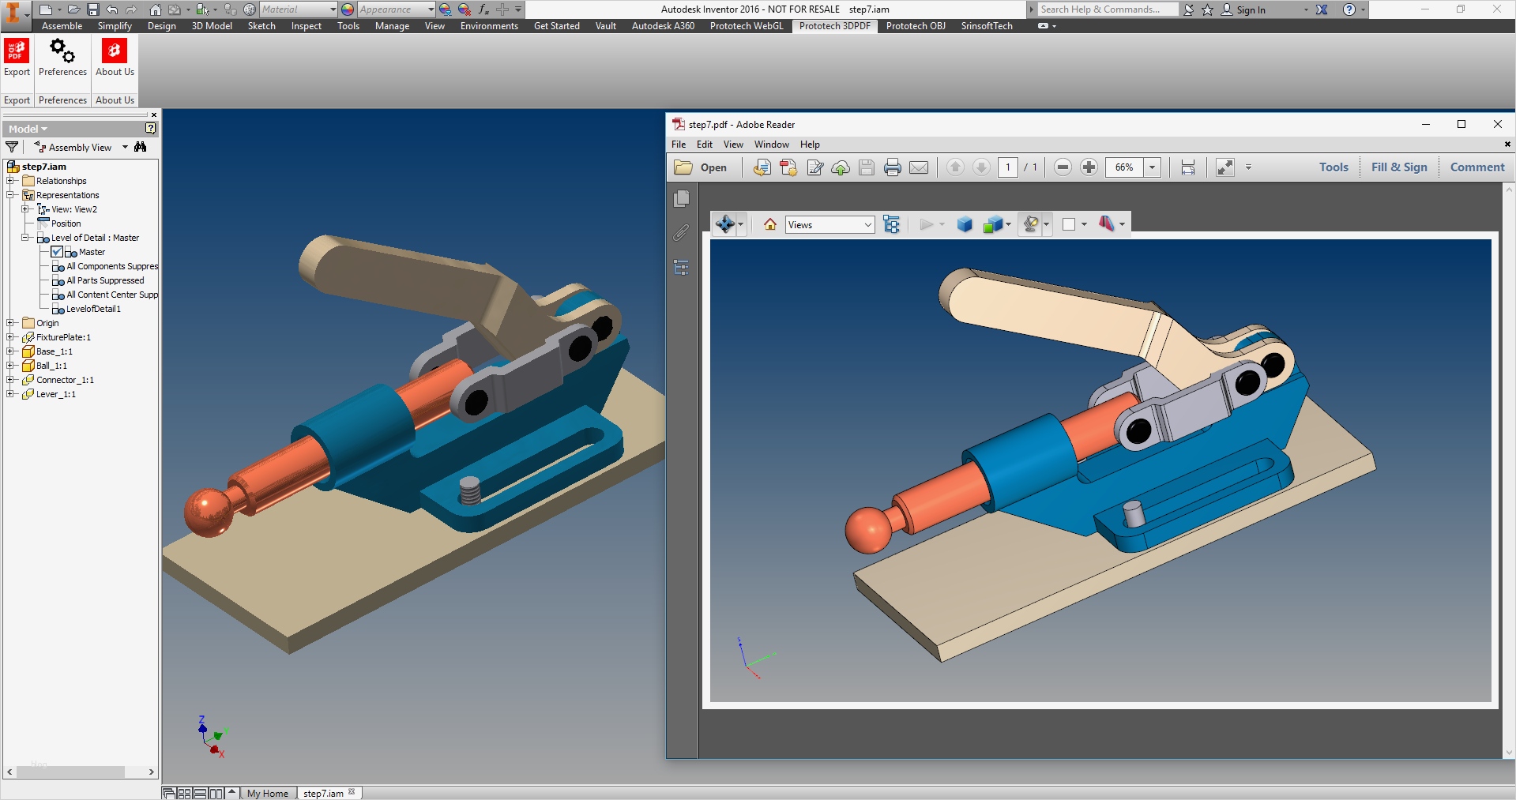1516x800 pixels.
Task: Open the 3D background color swatch
Action: pos(1069,225)
